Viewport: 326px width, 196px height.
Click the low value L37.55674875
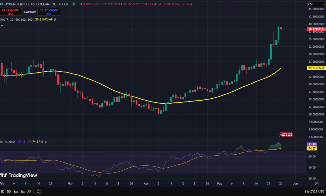tap(130, 4)
